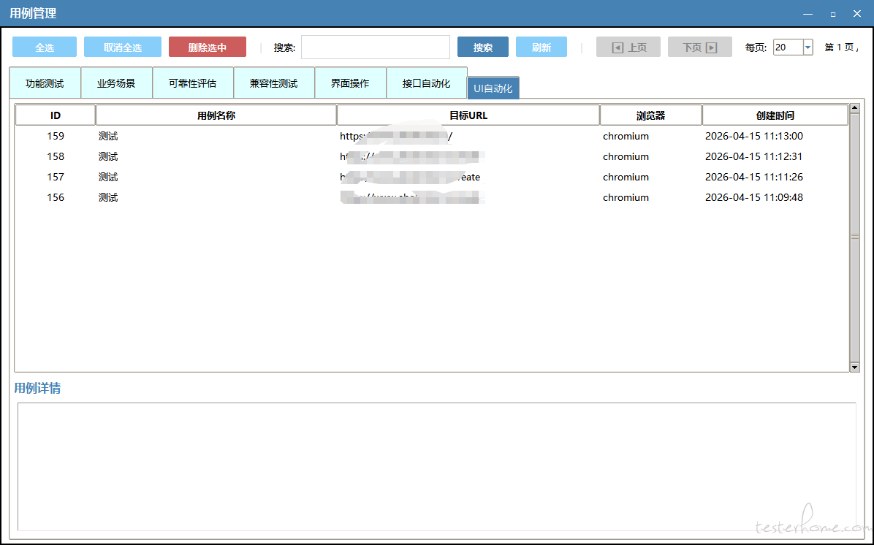Refresh the list with 刷新 button
Viewport: 874px width, 545px height.
point(541,47)
